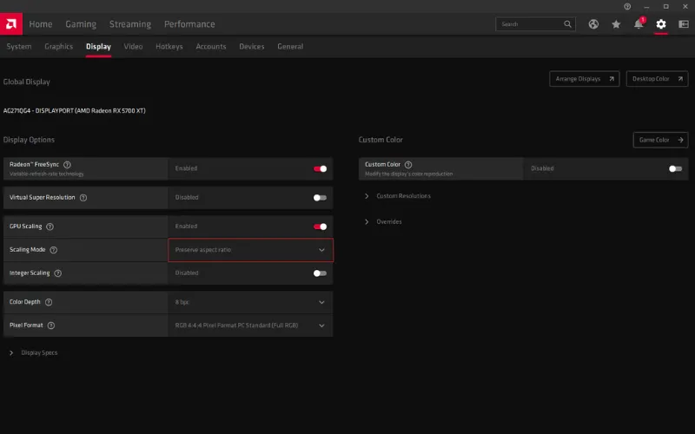Click the Desktop Color button
This screenshot has height=434, width=695.
pos(657,79)
